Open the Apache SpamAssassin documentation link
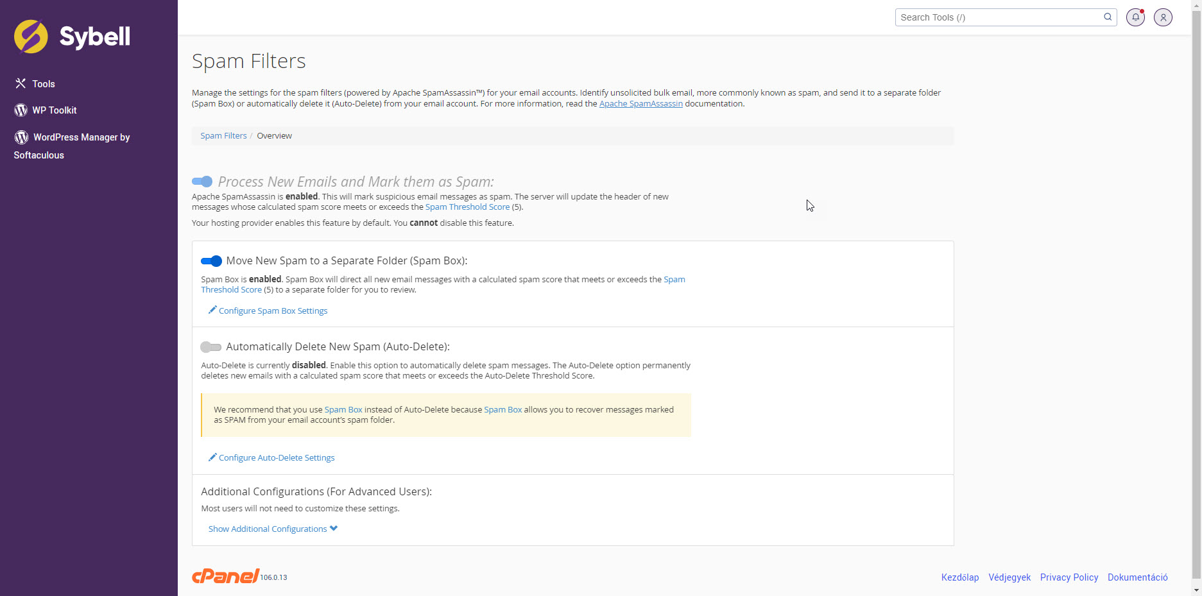This screenshot has width=1202, height=596. (640, 103)
